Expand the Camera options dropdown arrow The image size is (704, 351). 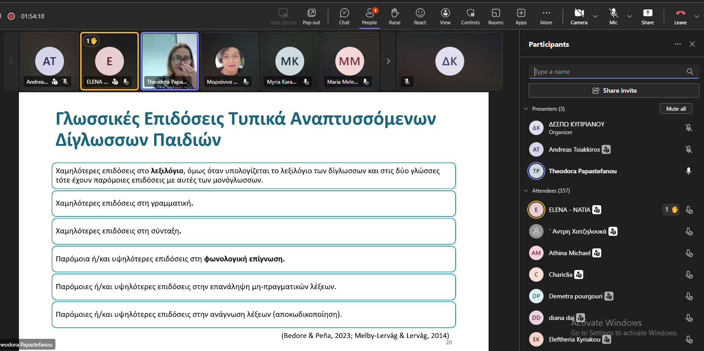[595, 16]
